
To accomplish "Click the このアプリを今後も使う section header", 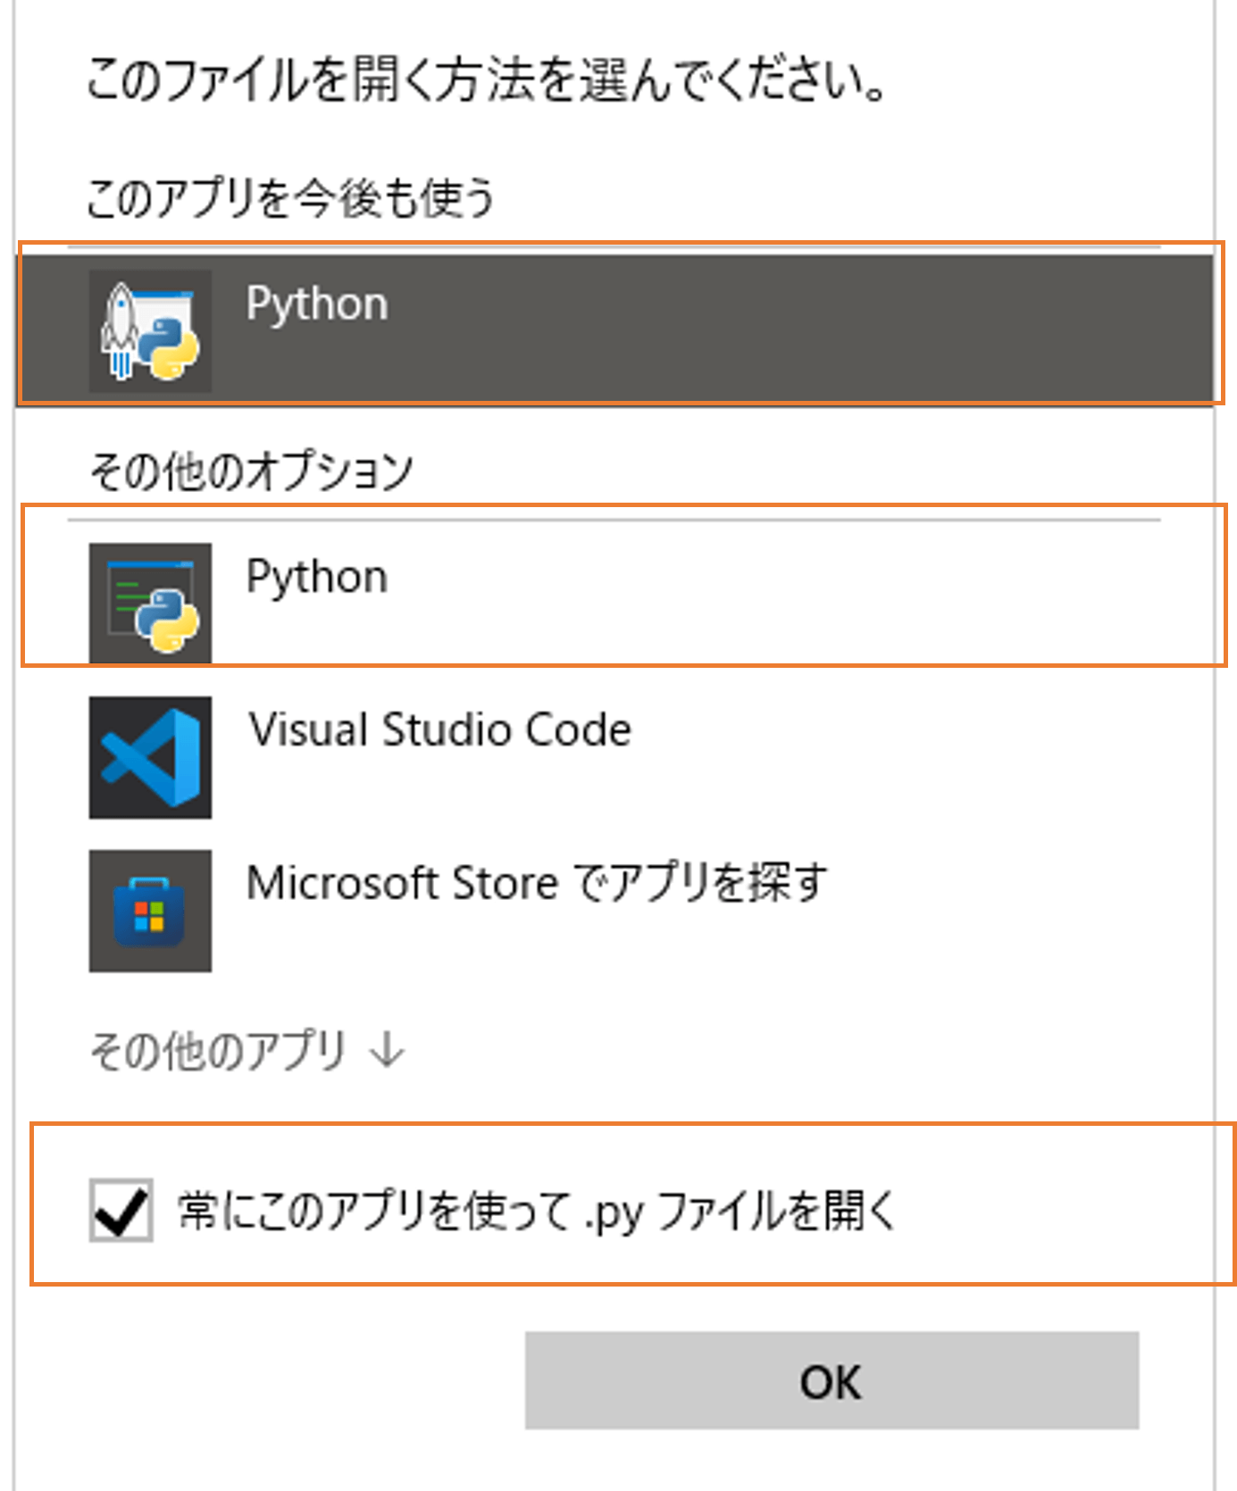I will pyautogui.click(x=290, y=197).
